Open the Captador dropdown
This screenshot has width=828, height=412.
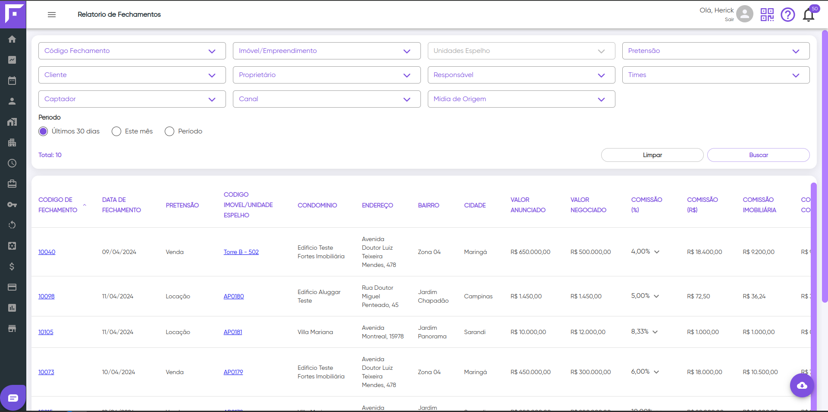point(132,99)
